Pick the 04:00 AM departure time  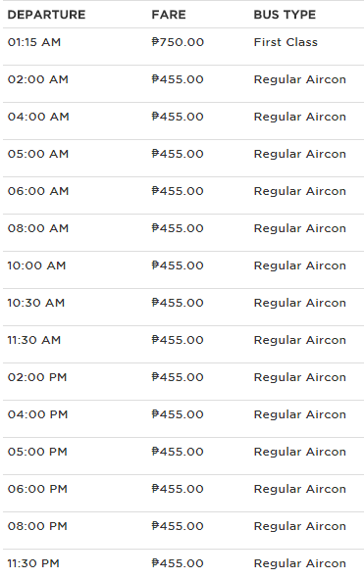tap(38, 117)
